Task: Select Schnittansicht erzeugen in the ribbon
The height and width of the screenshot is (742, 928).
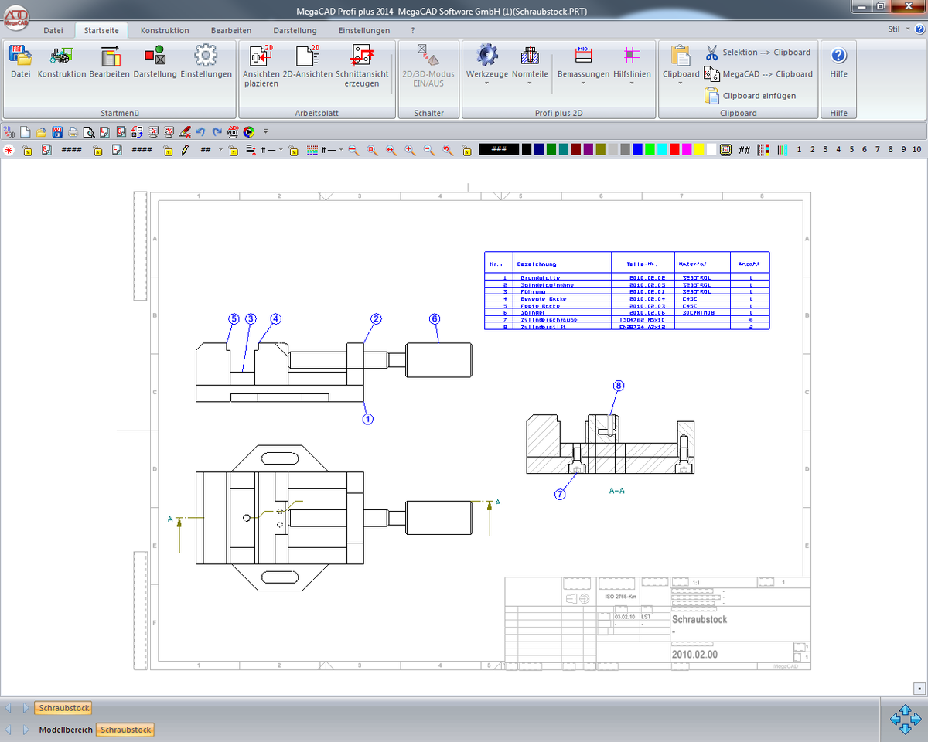Action: click(x=361, y=56)
